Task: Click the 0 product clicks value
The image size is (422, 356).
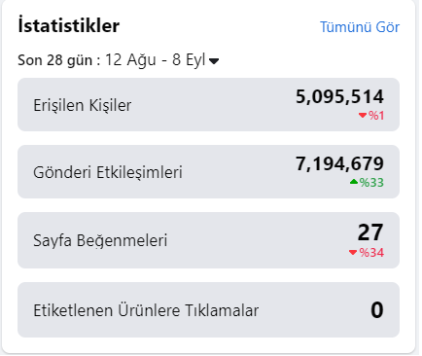Action: coord(377,310)
